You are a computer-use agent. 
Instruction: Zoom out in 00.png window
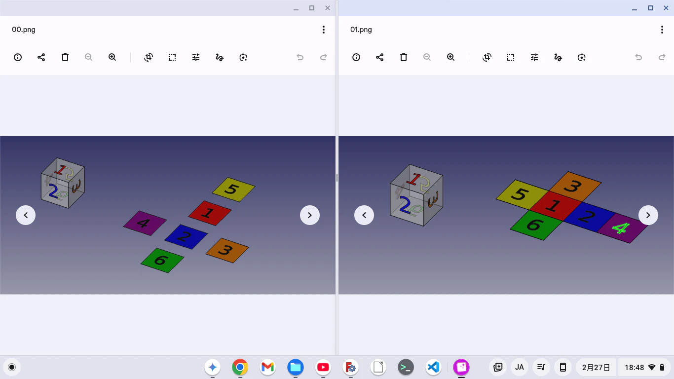click(x=89, y=57)
